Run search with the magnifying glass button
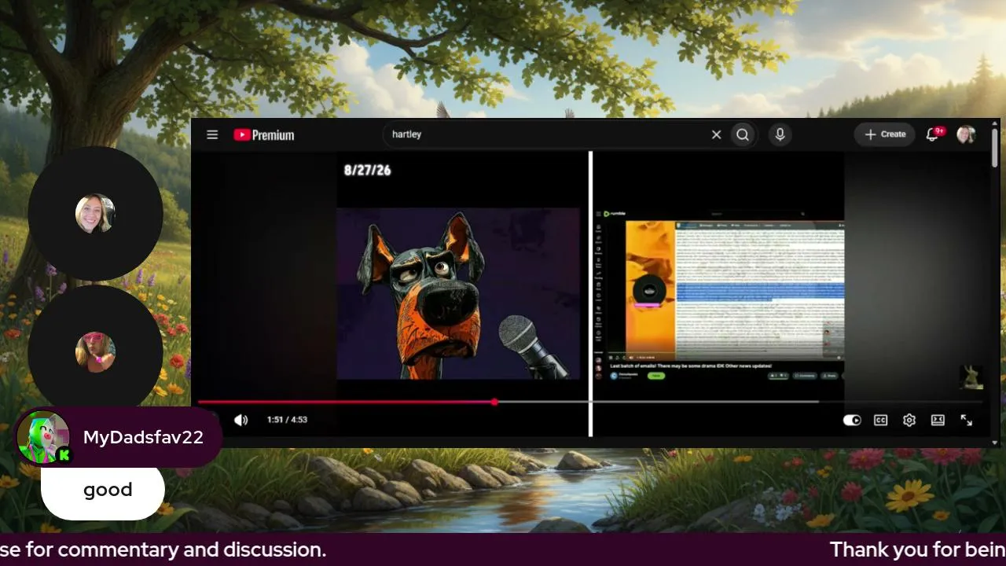Viewport: 1006px width, 566px height. pos(743,134)
